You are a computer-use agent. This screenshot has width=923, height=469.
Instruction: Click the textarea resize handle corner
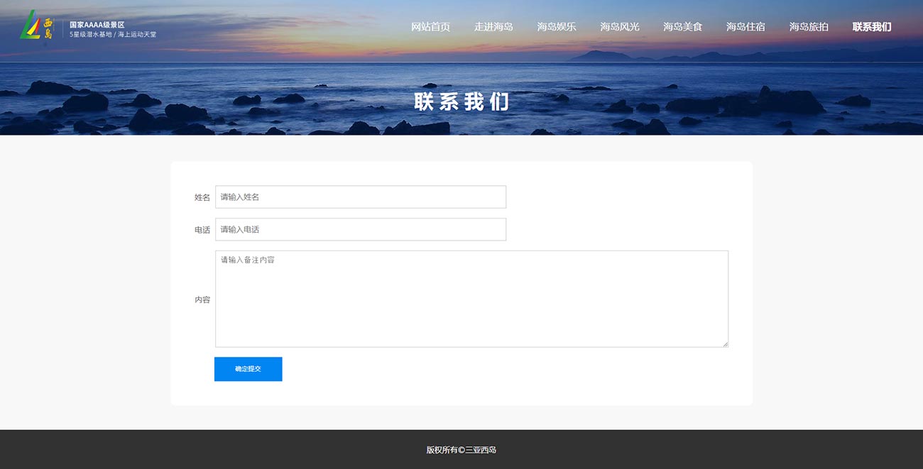pyautogui.click(x=725, y=343)
